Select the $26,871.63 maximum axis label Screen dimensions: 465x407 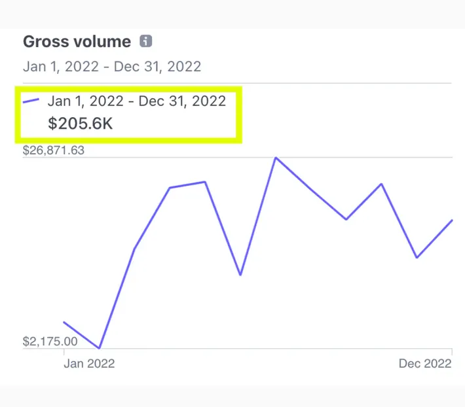pos(54,150)
